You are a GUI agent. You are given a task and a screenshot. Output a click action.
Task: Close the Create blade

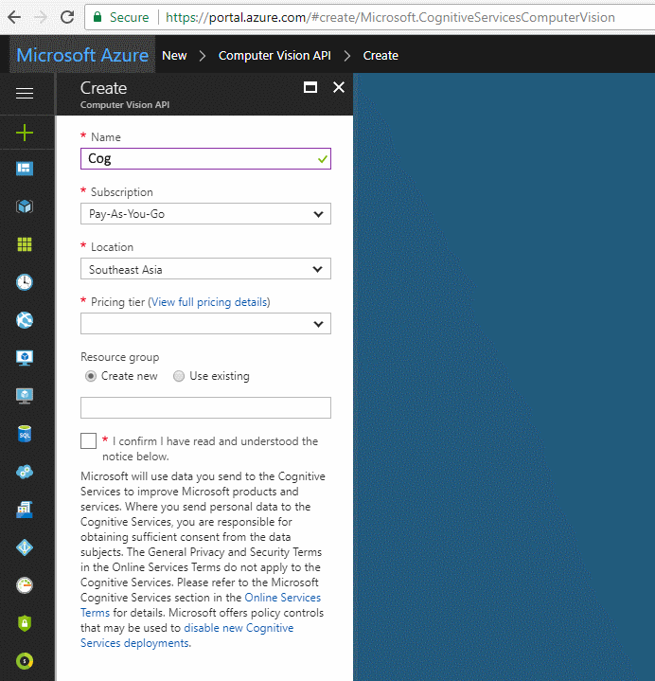pyautogui.click(x=339, y=87)
